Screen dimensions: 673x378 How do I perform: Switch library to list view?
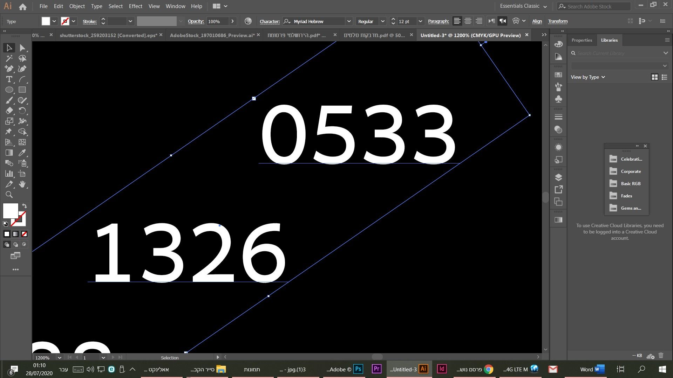click(664, 77)
